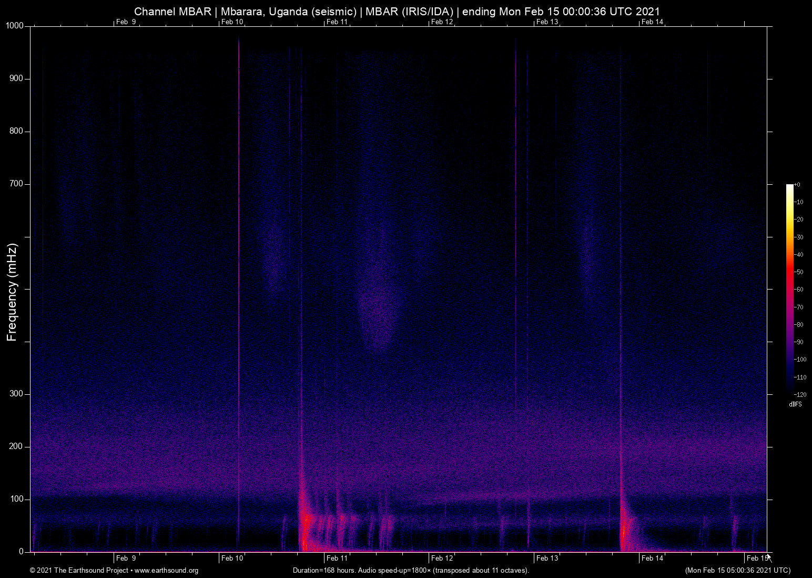Click "Feb 12" on the top time axis
Screen dimensions: 812x578
[x=442, y=22]
